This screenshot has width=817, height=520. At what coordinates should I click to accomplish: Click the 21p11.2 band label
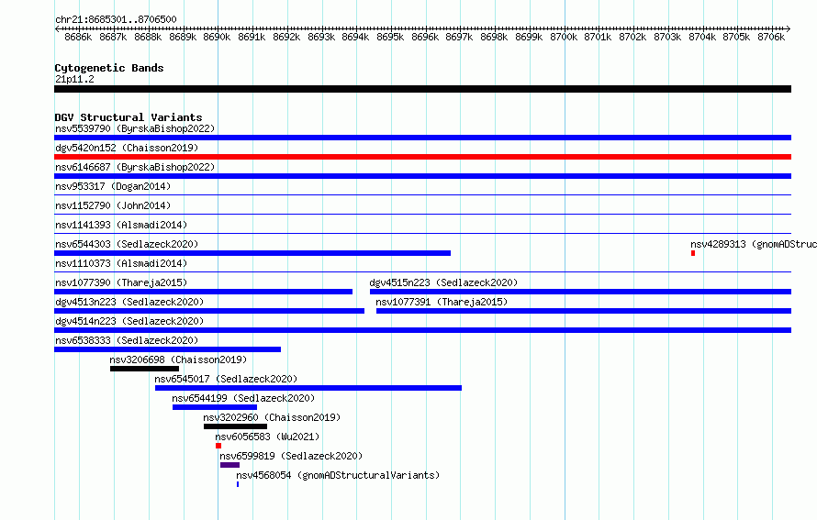coord(74,79)
